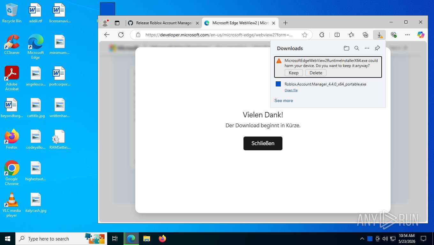View site information lock icon
Screen dimensions: 434x245
[138, 35]
